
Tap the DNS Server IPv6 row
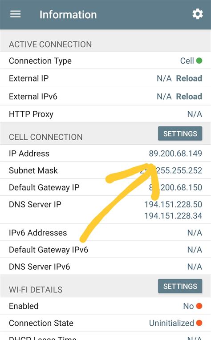click(x=105, y=267)
